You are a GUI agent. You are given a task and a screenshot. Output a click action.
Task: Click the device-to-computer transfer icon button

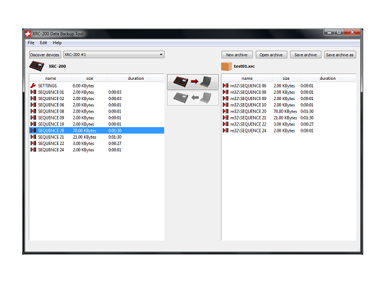click(192, 82)
